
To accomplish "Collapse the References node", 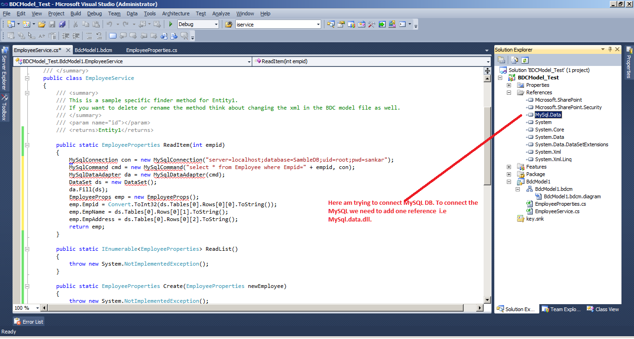I will (509, 92).
